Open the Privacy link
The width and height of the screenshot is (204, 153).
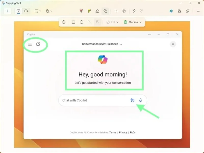point(123,132)
